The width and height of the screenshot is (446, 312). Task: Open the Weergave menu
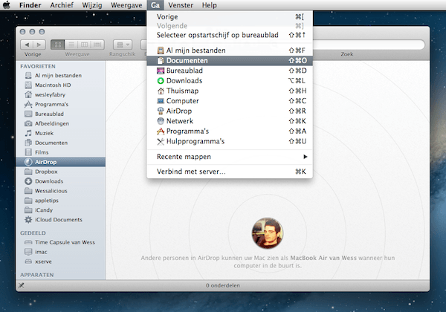[126, 5]
